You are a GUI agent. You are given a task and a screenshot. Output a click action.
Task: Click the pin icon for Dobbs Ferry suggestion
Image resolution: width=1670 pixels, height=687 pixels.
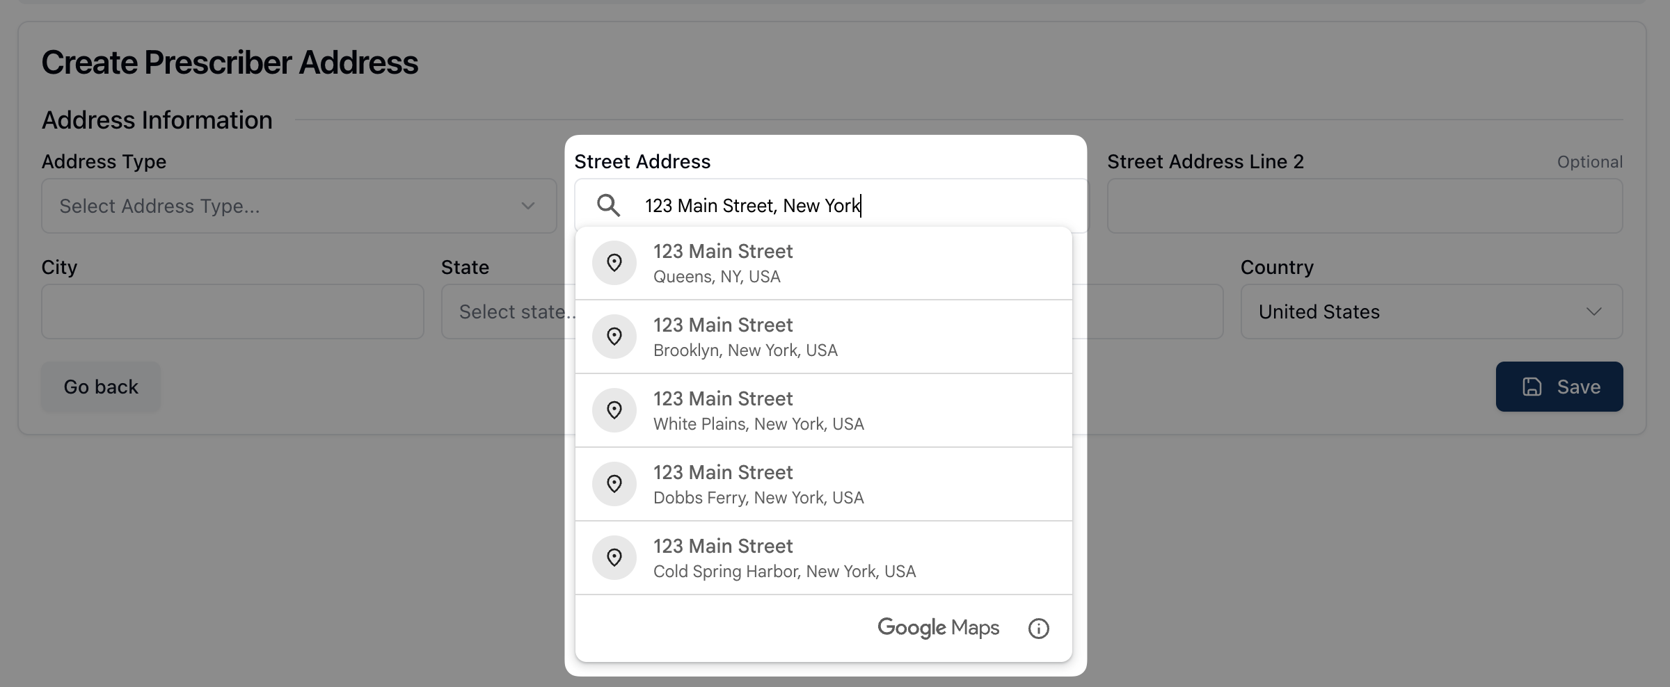click(x=614, y=484)
